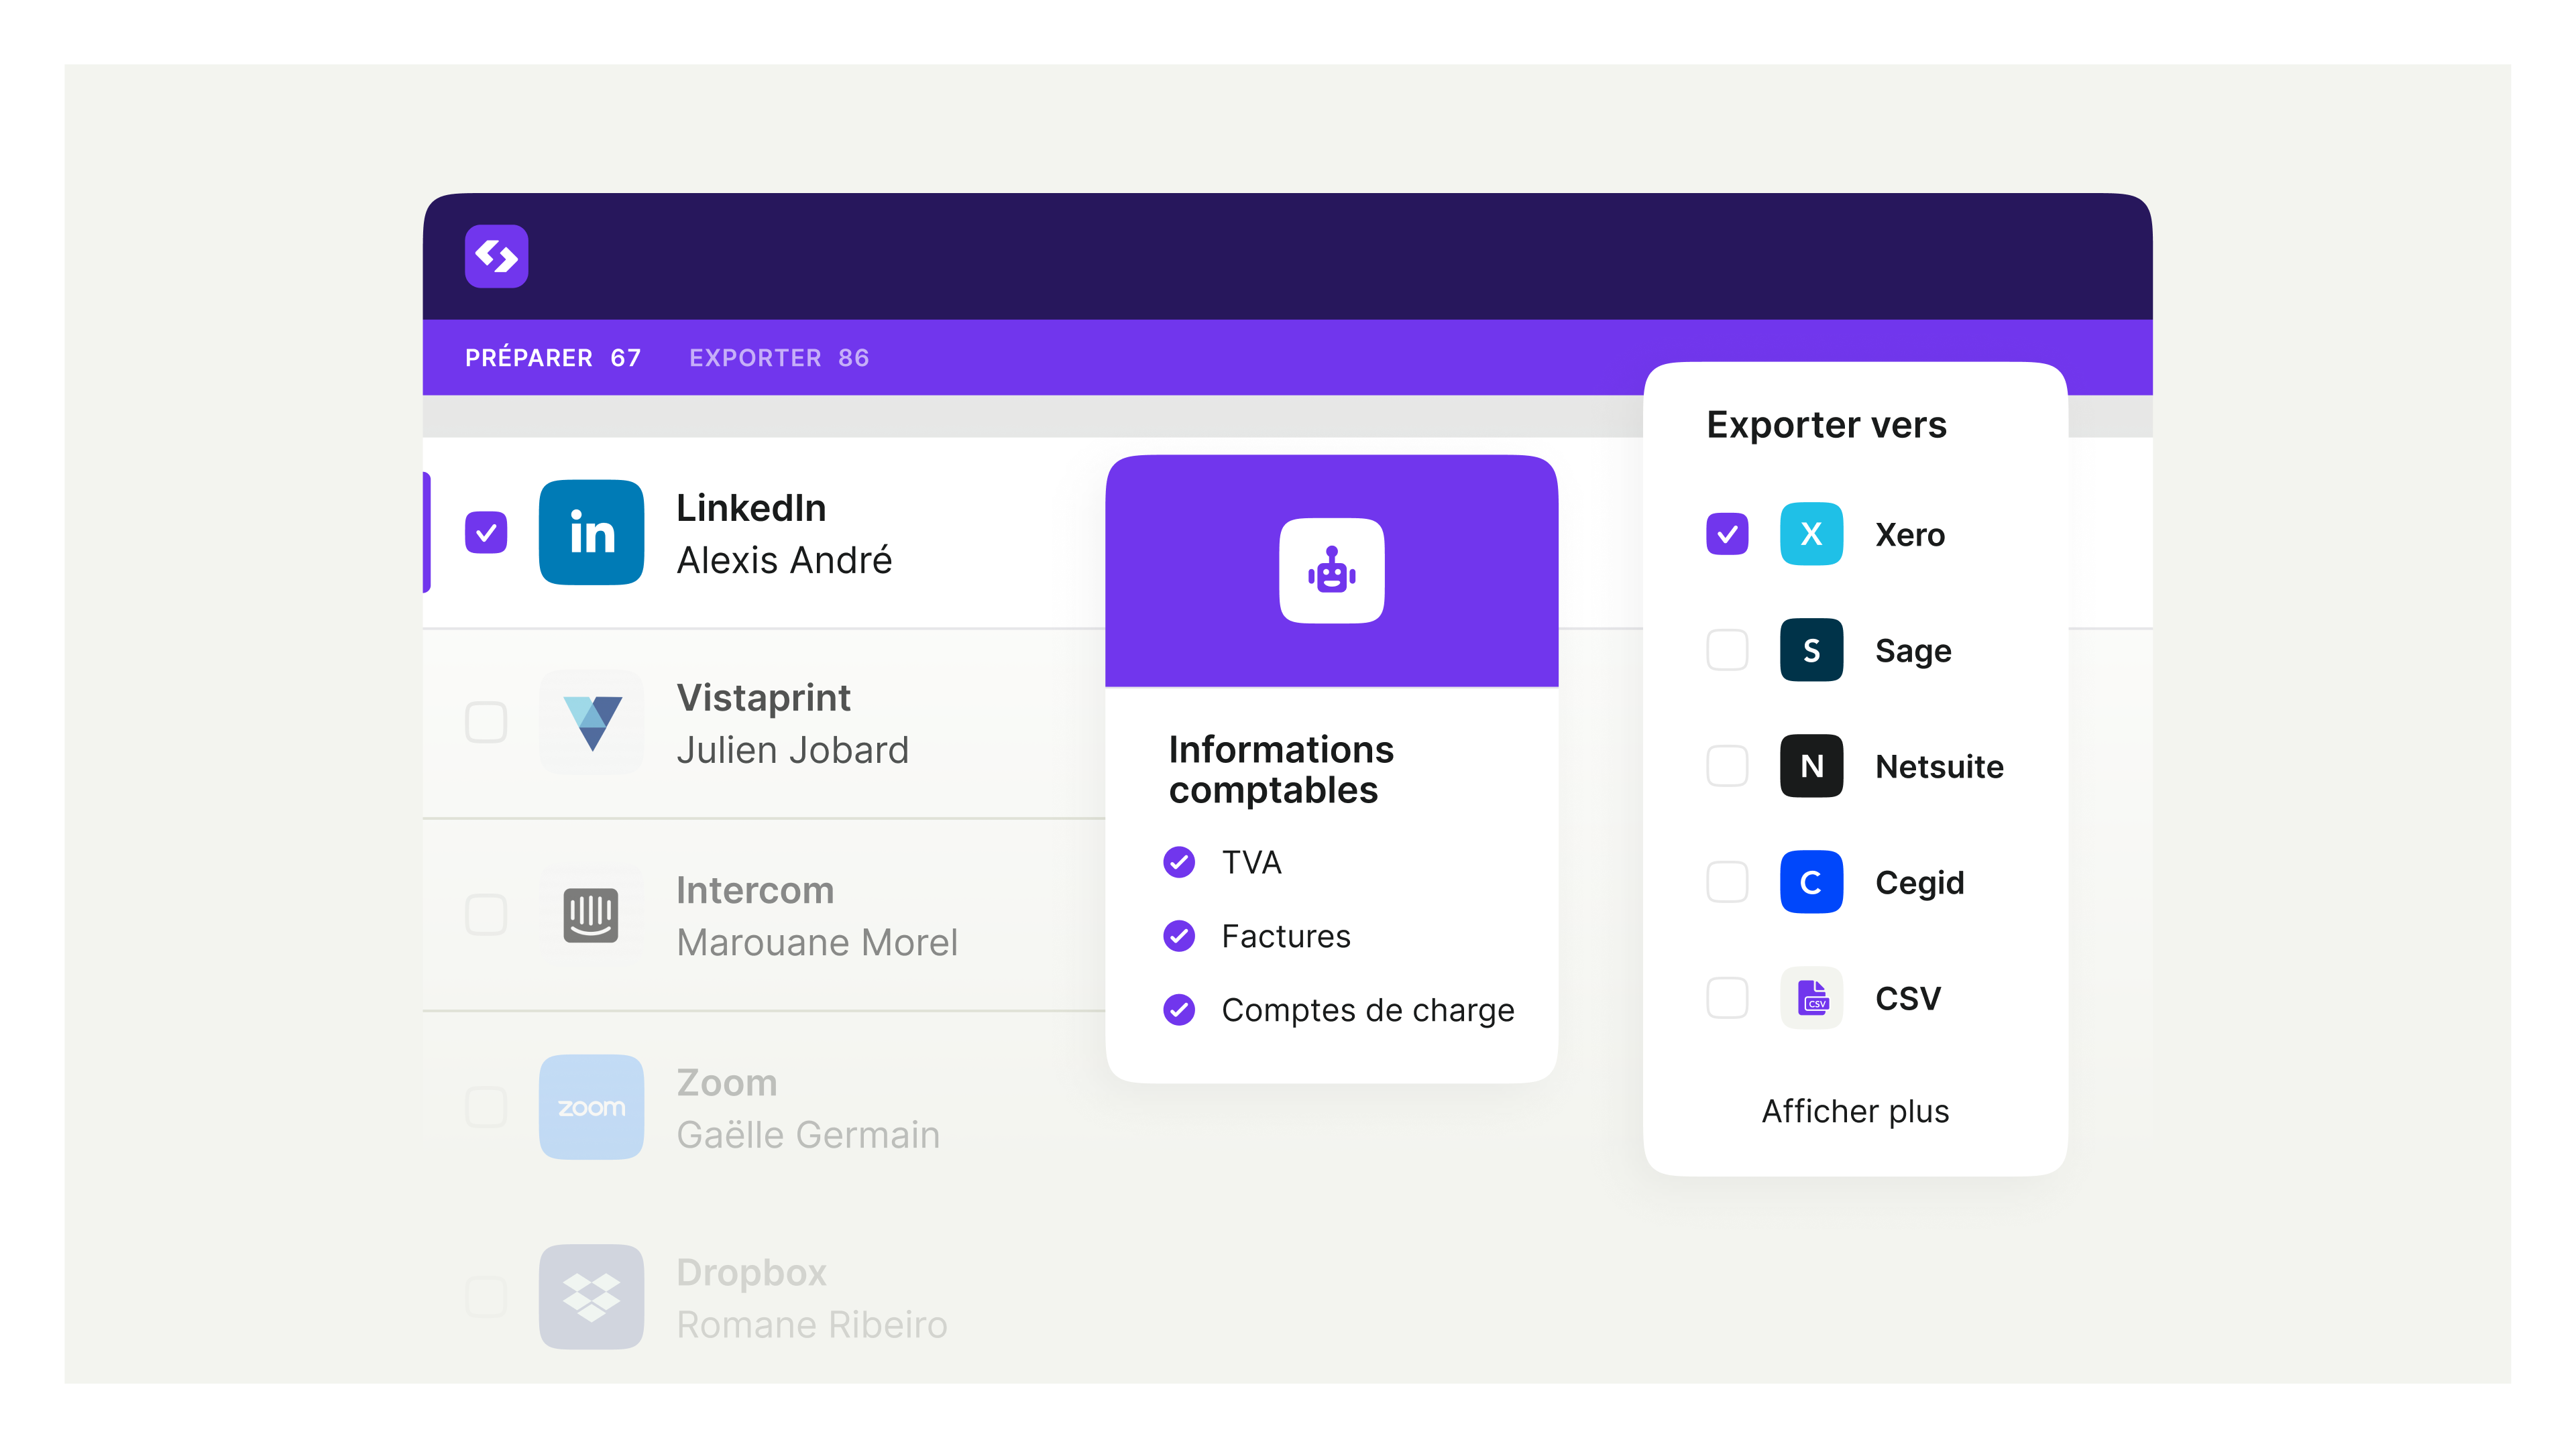Image resolution: width=2576 pixels, height=1448 pixels.
Task: Check the Cegid export checkbox
Action: click(x=1727, y=882)
